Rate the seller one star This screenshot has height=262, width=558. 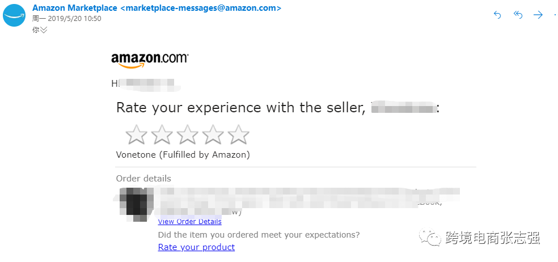coord(136,135)
